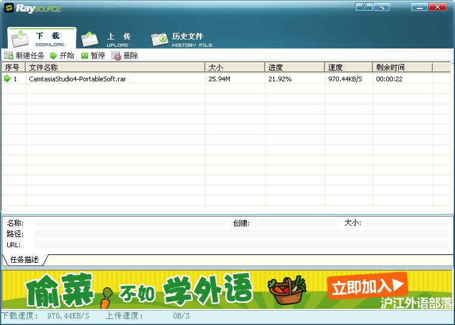Pause download with 暂停 button

point(93,56)
